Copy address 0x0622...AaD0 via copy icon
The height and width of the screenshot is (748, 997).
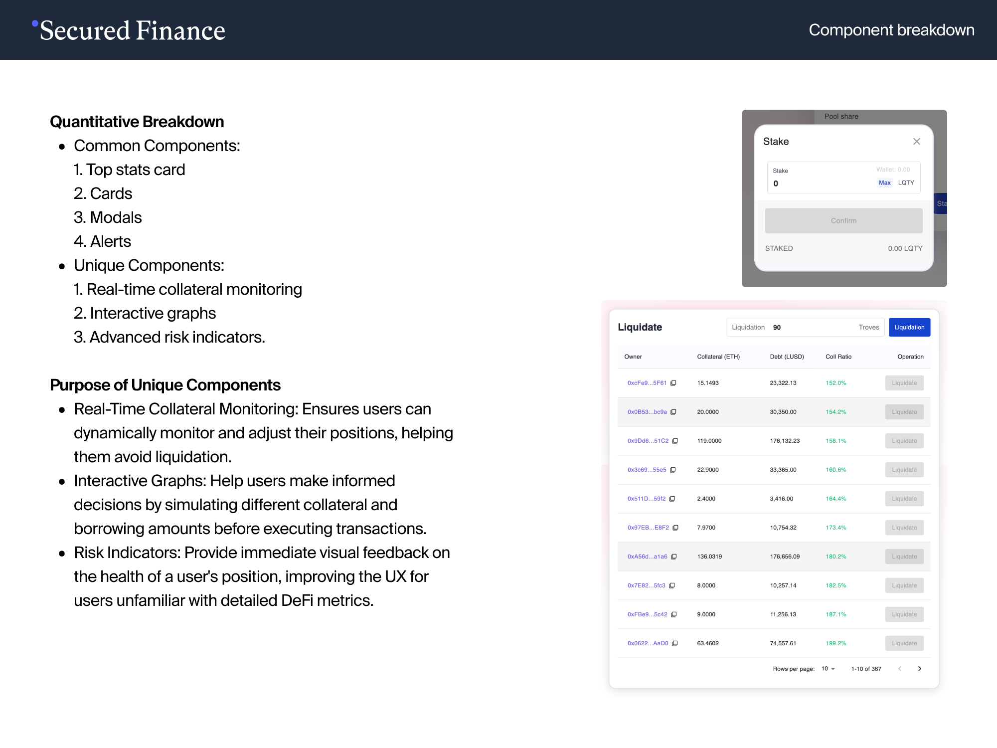tap(674, 643)
